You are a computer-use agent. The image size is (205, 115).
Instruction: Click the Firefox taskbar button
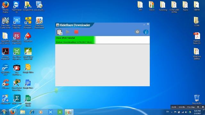click(x=13, y=112)
